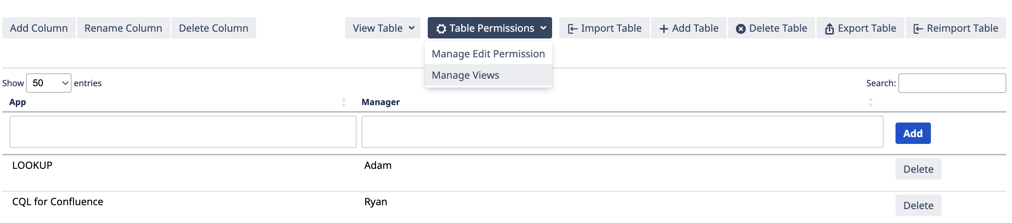1012x223 pixels.
Task: Open the View Table dropdown
Action: (382, 28)
